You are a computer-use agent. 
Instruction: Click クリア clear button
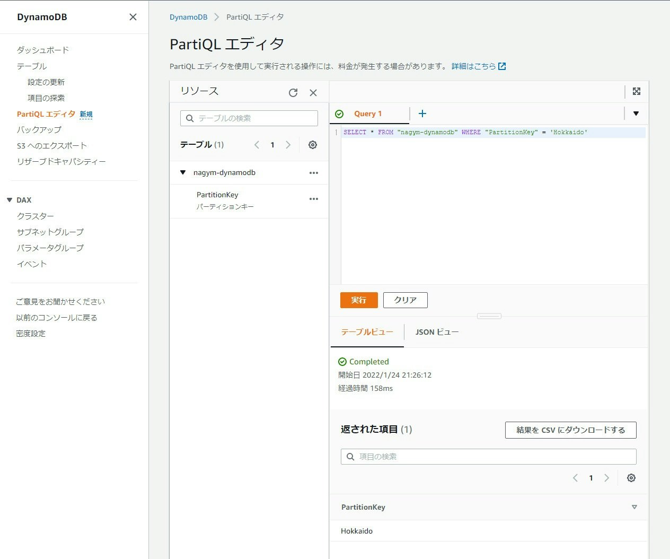[x=405, y=300]
